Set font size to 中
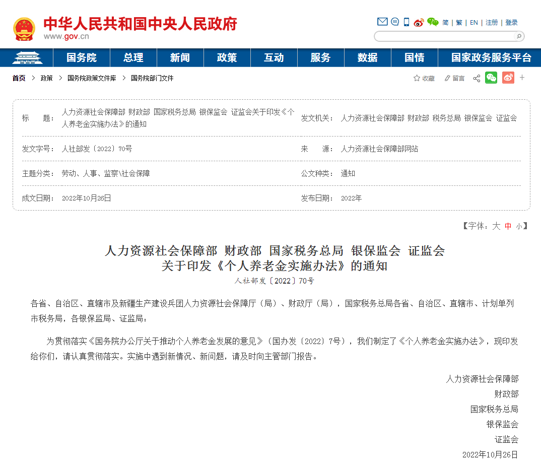Image resolution: width=541 pixels, height=465 pixels. (x=508, y=226)
